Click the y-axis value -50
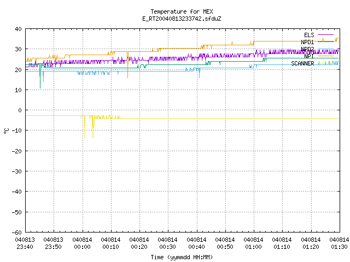350x262 pixels. click(x=17, y=212)
